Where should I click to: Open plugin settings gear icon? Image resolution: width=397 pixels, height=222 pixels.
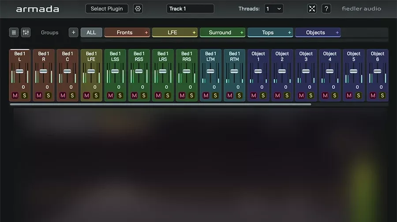click(x=138, y=9)
